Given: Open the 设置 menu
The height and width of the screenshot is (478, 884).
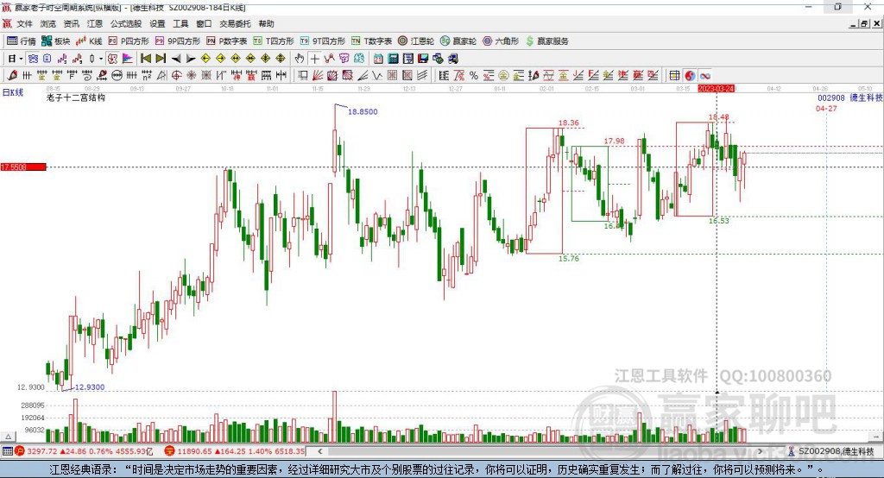Looking at the screenshot, I should point(157,23).
